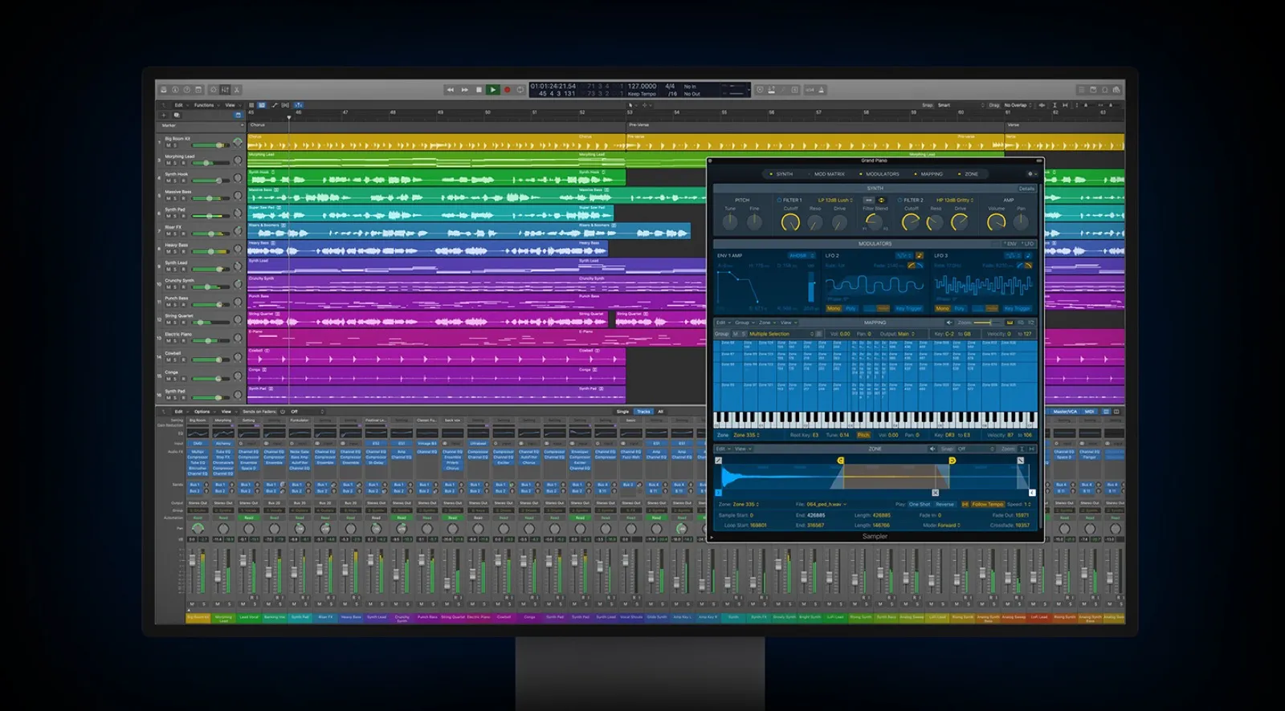This screenshot has height=711, width=1285.
Task: Open the Library icon in control bar
Action: (x=164, y=90)
